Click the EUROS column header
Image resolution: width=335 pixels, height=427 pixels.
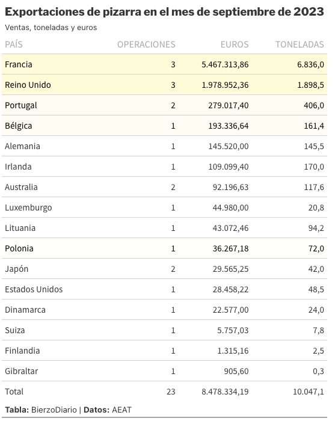click(x=235, y=45)
